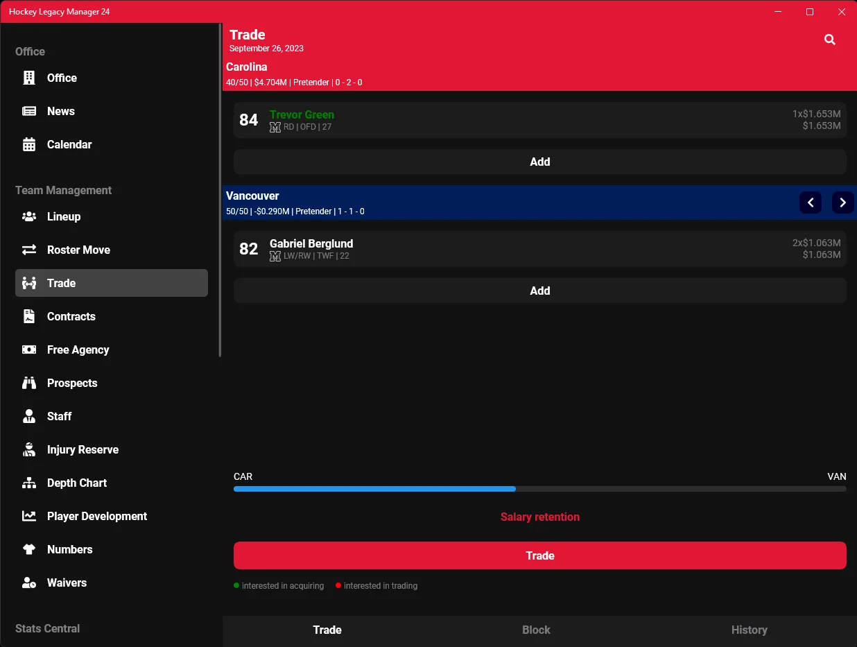Click the Roster Move arrows icon

(x=29, y=250)
